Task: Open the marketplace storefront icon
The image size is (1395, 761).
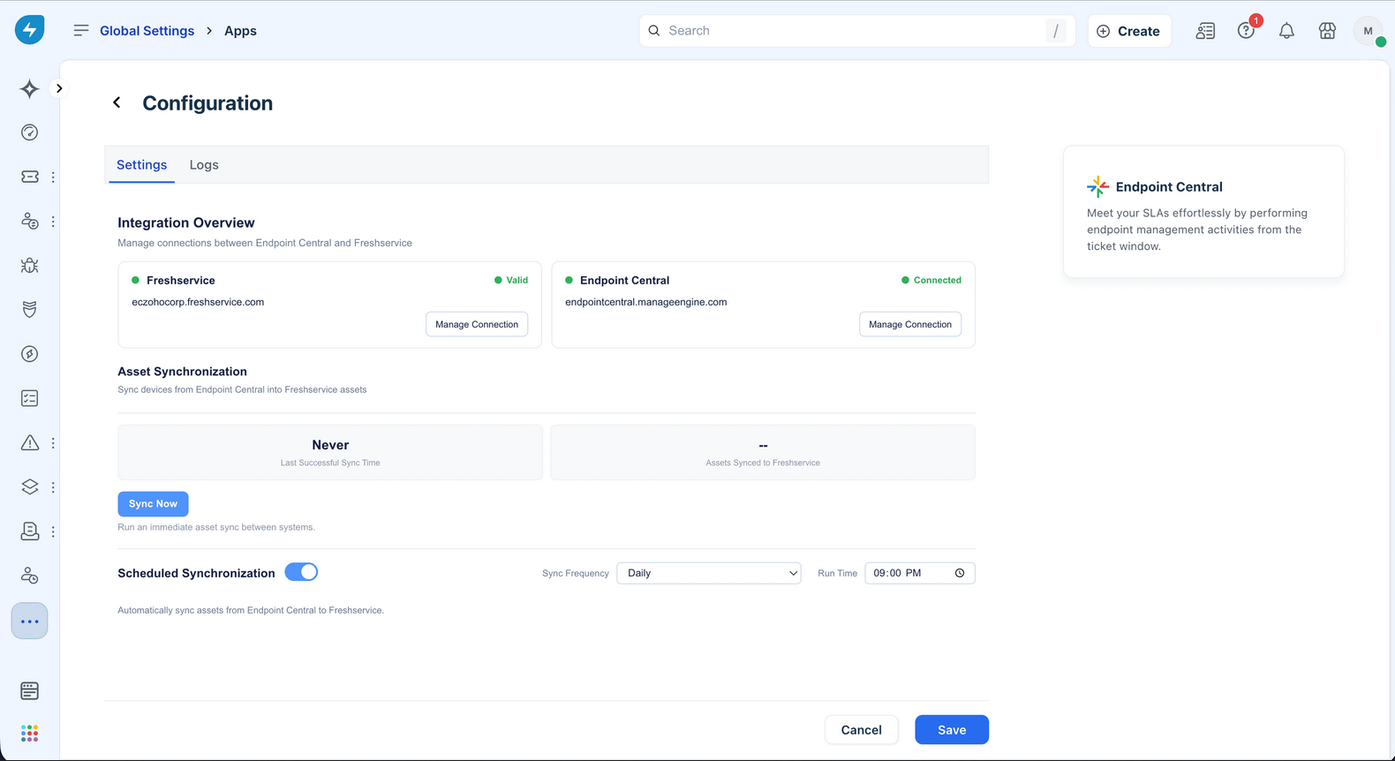Action: pos(1327,31)
